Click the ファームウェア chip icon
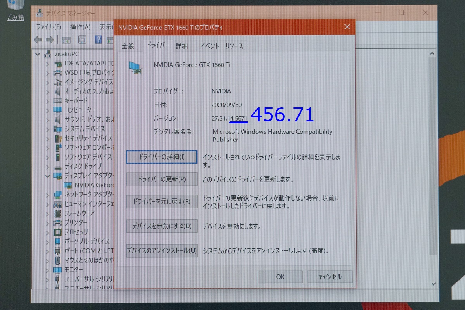This screenshot has width=465, height=310. click(58, 213)
